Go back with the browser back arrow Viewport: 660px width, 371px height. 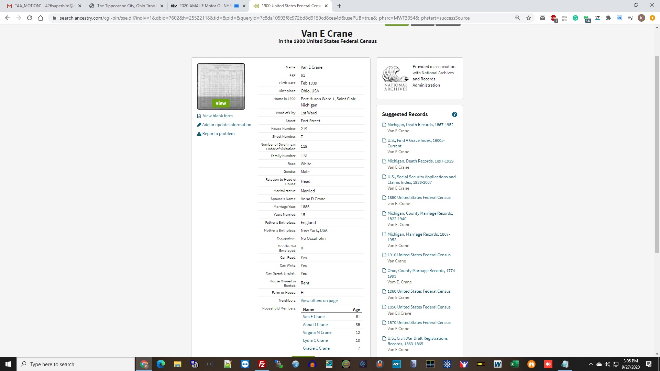pos(8,18)
